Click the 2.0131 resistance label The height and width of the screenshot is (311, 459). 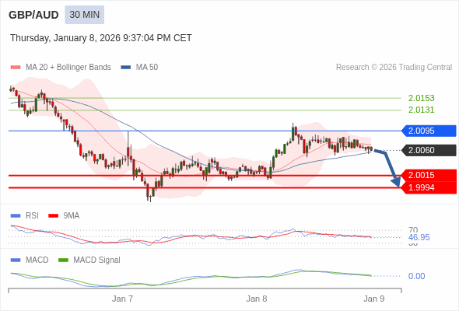click(421, 110)
